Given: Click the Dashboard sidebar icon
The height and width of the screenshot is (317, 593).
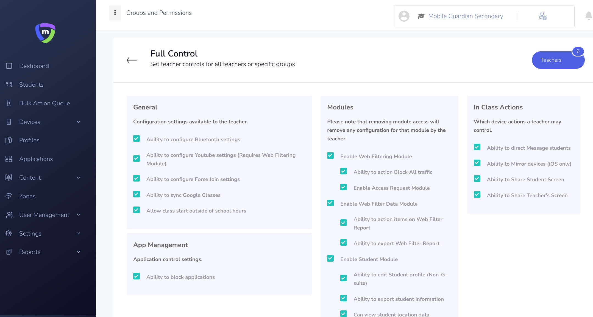Looking at the screenshot, I should [9, 66].
